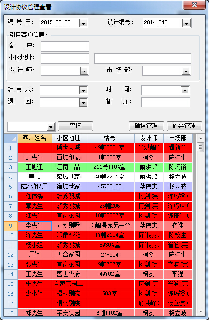The height and width of the screenshot is (320, 209).
Task: Click the select-all corner cell of grid
Action: (x=11, y=138)
